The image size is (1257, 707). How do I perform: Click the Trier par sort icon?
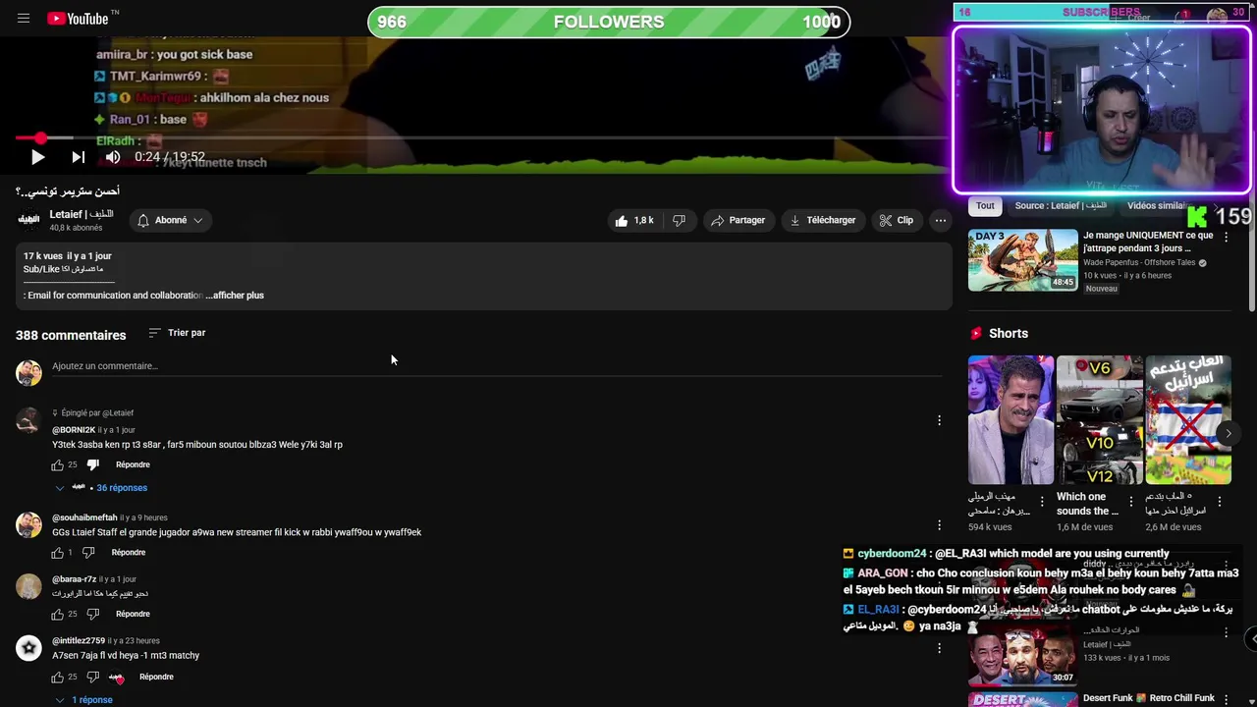(154, 333)
